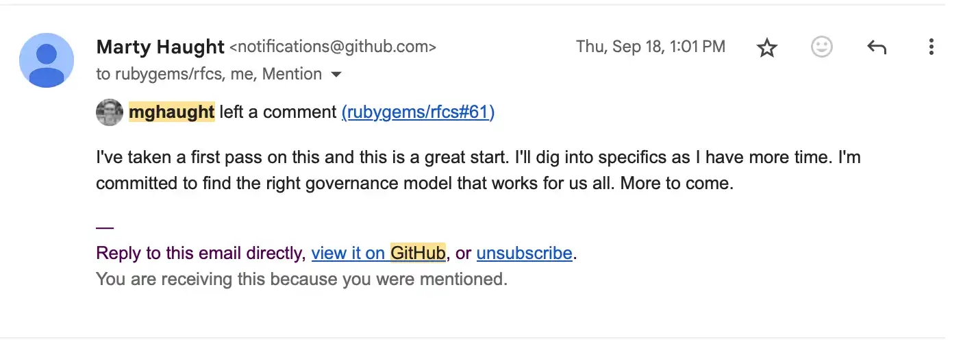Follow the "view it on GitHub" link
Screen dimensions: 963x344
(378, 253)
